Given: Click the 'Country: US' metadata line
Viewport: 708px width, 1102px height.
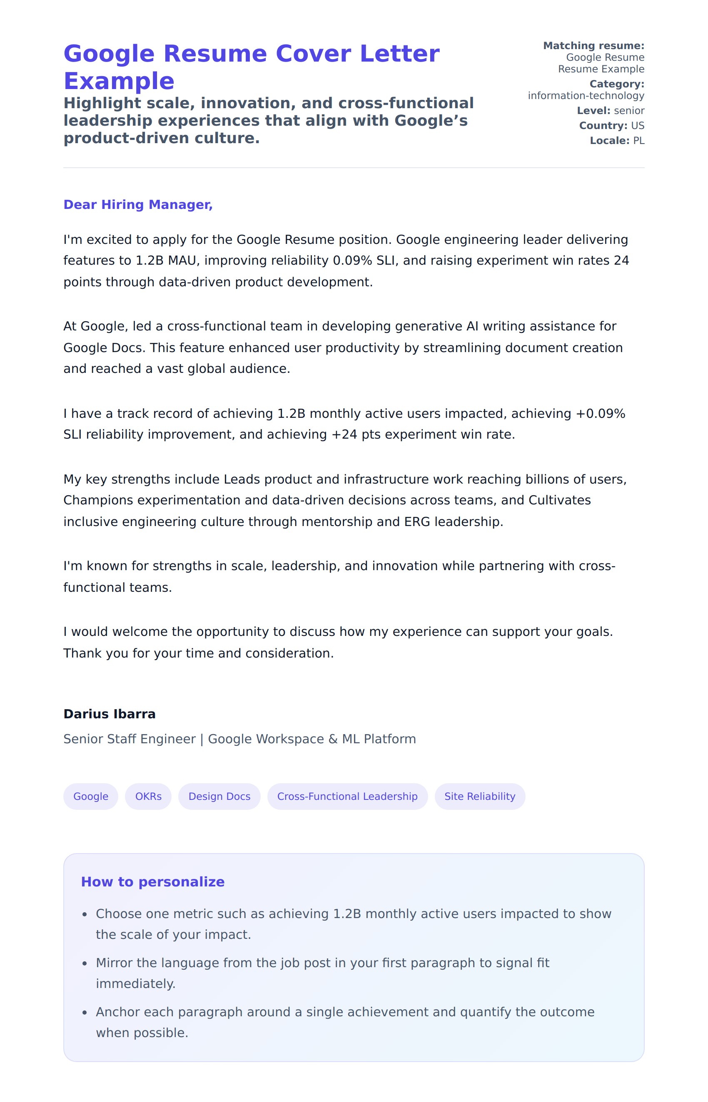Looking at the screenshot, I should pos(611,125).
